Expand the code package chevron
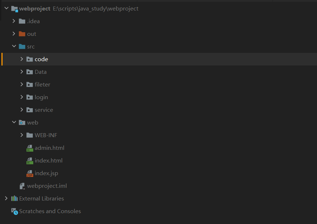 click(x=22, y=59)
